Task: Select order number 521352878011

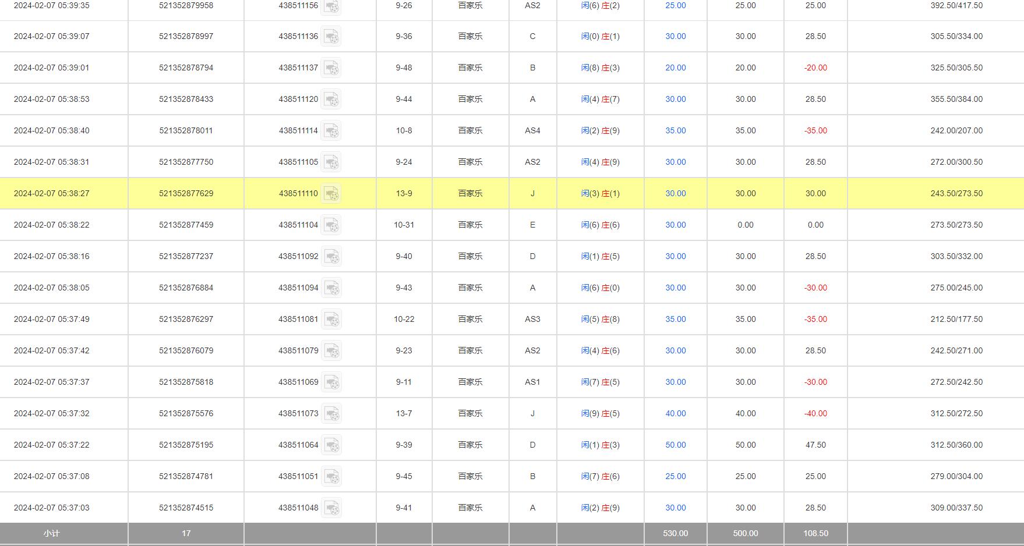Action: (x=186, y=130)
